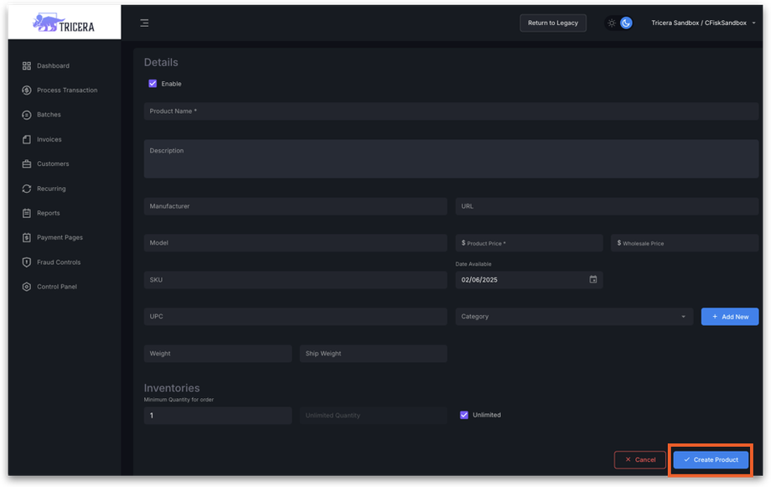Click the Invoices document icon
The width and height of the screenshot is (771, 487).
[27, 139]
